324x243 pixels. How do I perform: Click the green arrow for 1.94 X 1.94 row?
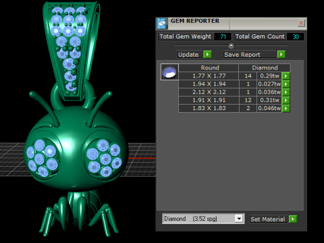(286, 84)
